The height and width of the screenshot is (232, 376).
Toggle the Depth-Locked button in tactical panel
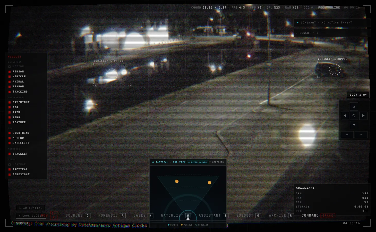198,162
